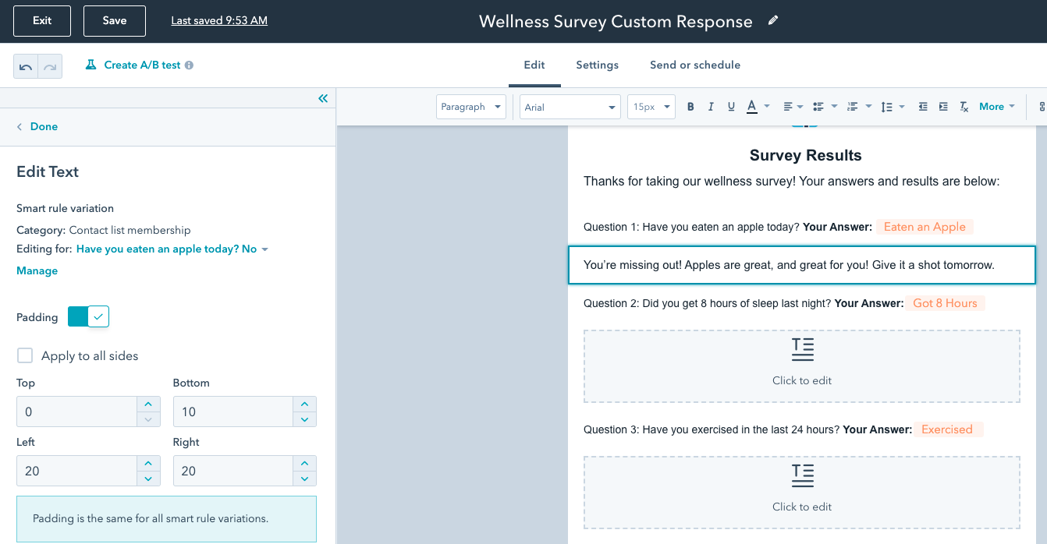Click the Got 8 Hours token

pos(945,303)
